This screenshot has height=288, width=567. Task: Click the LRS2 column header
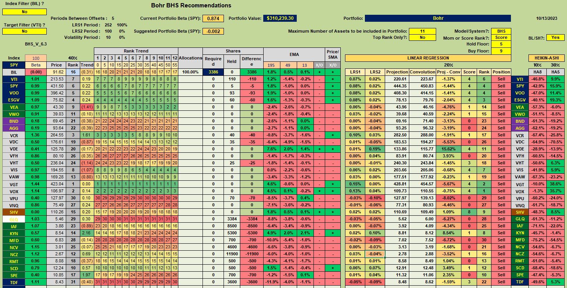coord(374,72)
